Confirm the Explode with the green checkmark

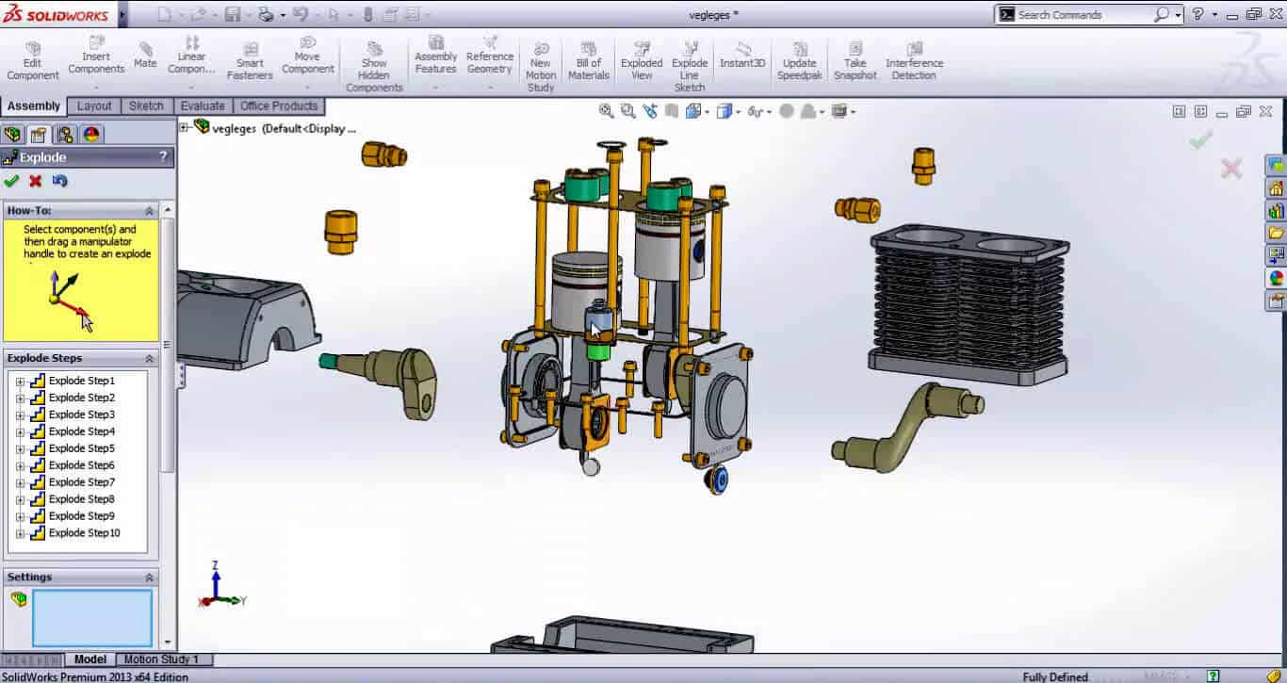11,180
